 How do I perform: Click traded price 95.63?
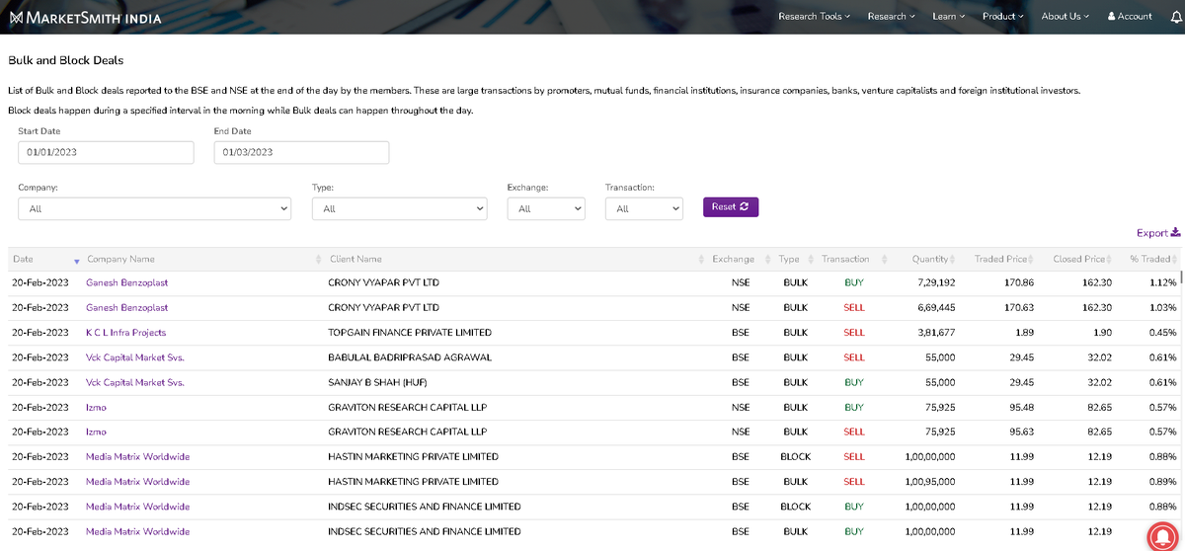click(x=1020, y=432)
